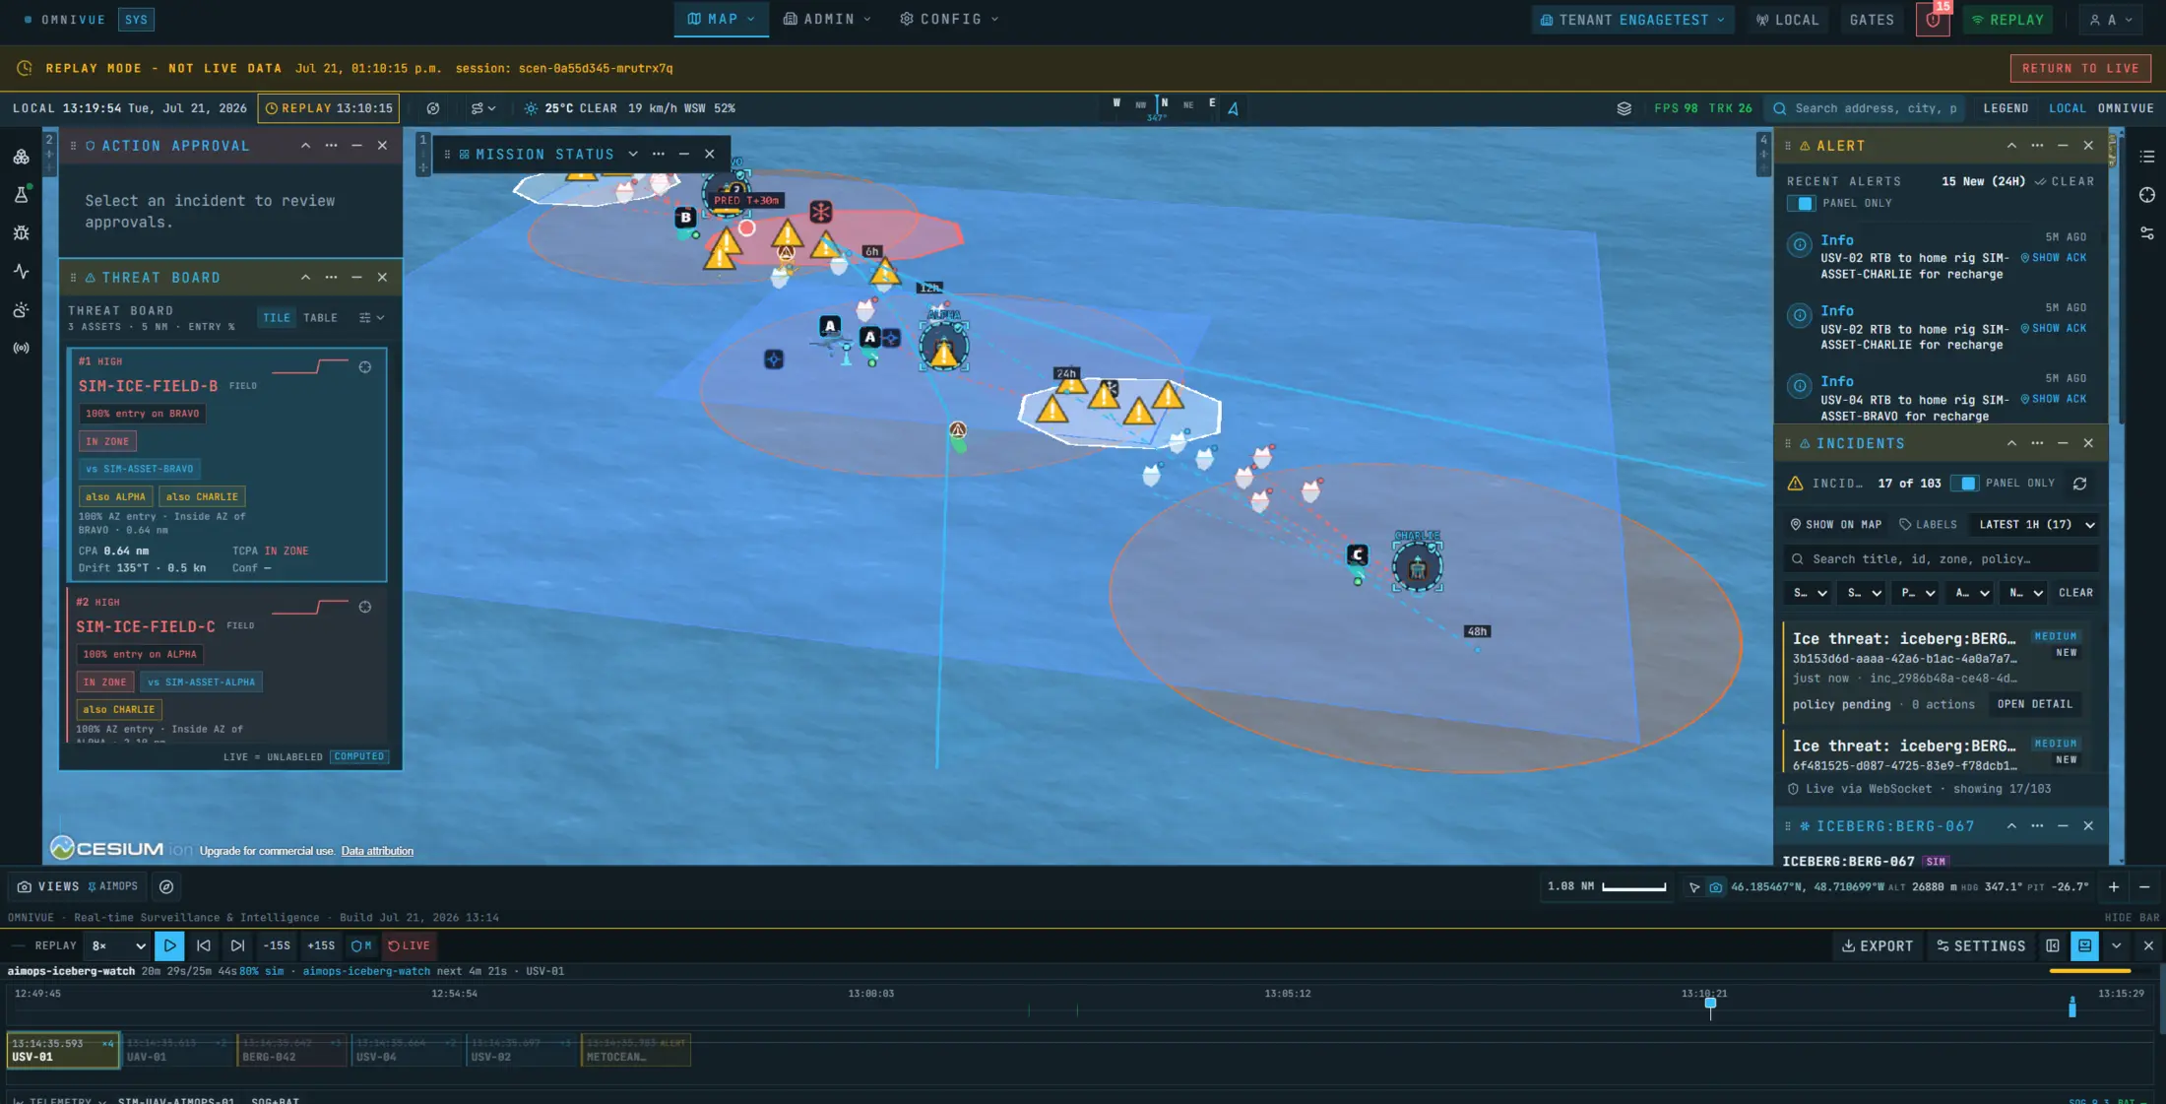Click the EXPORT button

(1877, 945)
